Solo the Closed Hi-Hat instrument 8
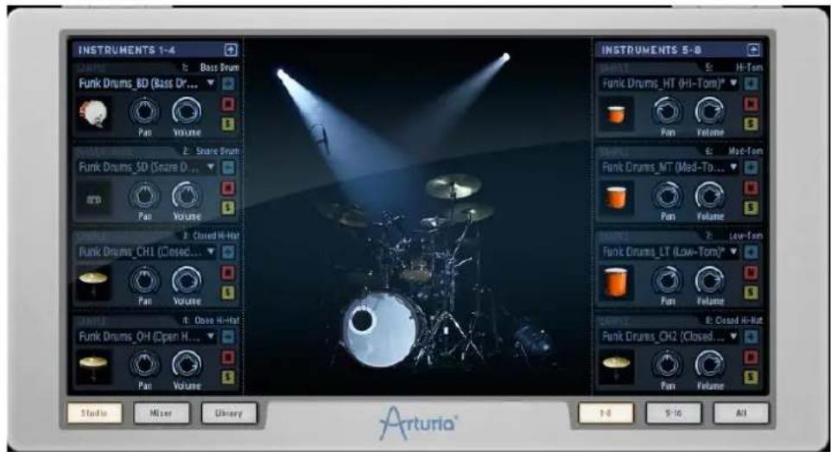The image size is (831, 452). point(751,377)
